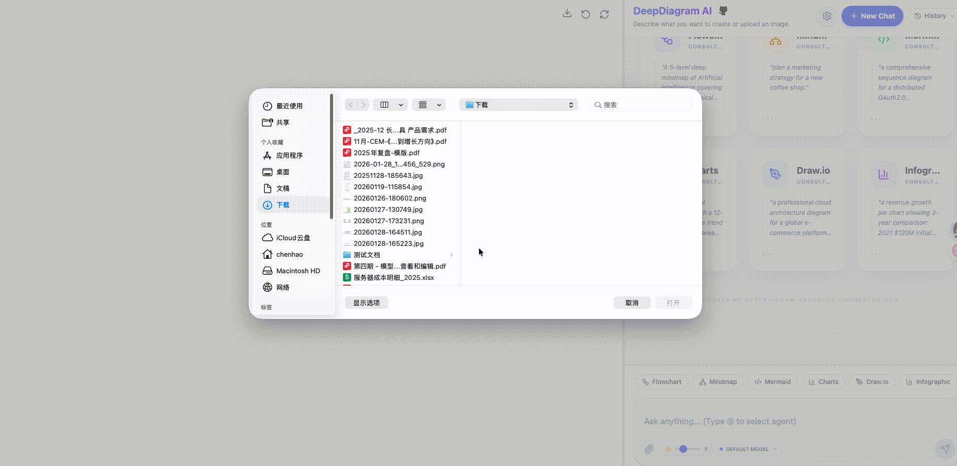Click the download icon in top toolbar
The height and width of the screenshot is (466, 957).
click(567, 14)
